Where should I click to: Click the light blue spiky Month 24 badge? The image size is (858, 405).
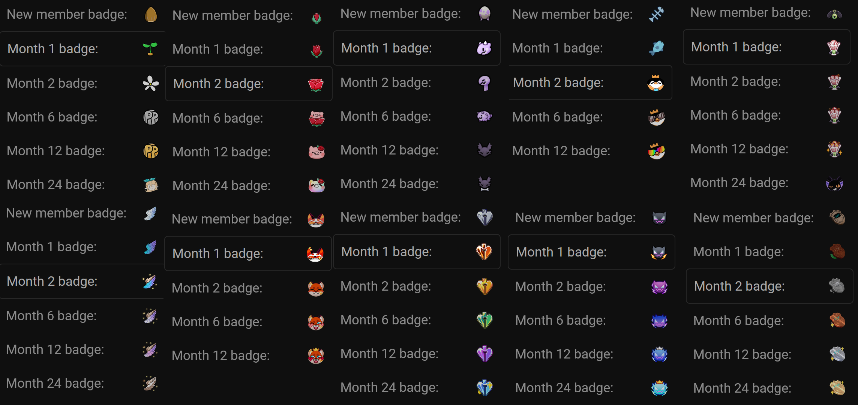659,388
